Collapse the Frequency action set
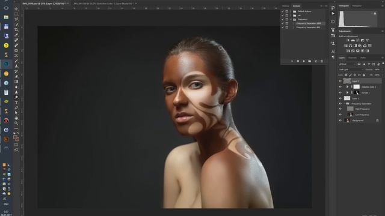The width and height of the screenshot is (385, 216). [291, 19]
